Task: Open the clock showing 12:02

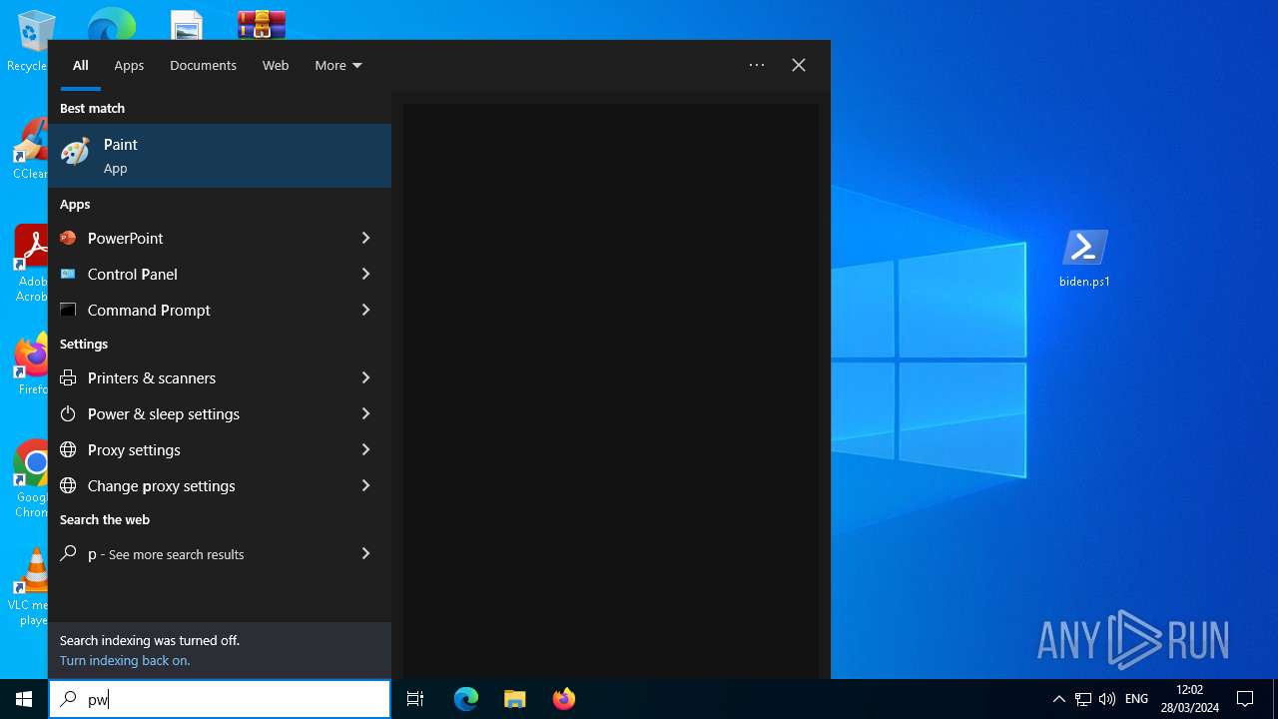Action: (x=1189, y=699)
